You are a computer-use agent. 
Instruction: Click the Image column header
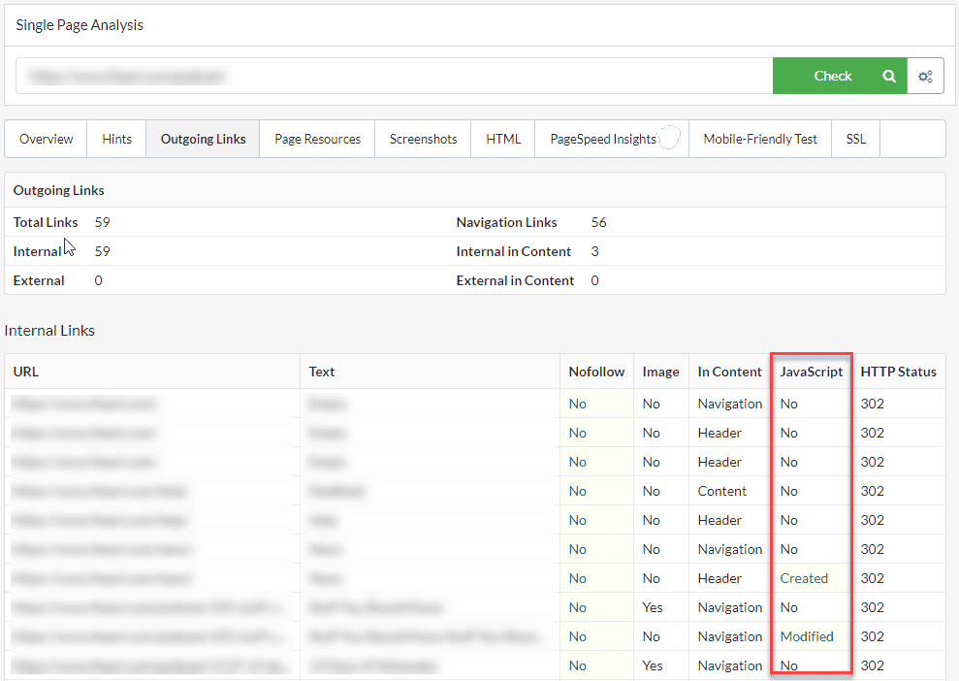pyautogui.click(x=660, y=372)
